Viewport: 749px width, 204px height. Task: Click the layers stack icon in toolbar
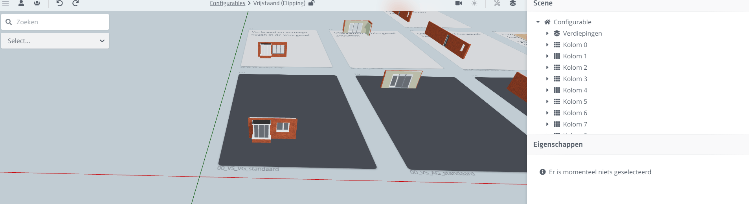click(513, 3)
